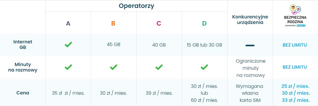
Task: Click green checkmark for operator B minutes
Action: 113,67
